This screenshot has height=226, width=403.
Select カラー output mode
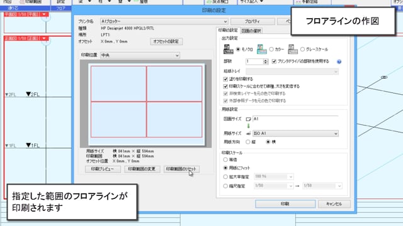pos(271,49)
